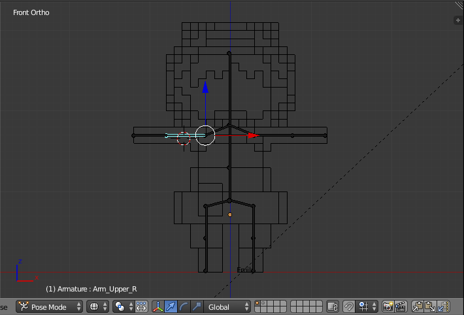Open the viewport shading globe dropdown

click(x=97, y=307)
